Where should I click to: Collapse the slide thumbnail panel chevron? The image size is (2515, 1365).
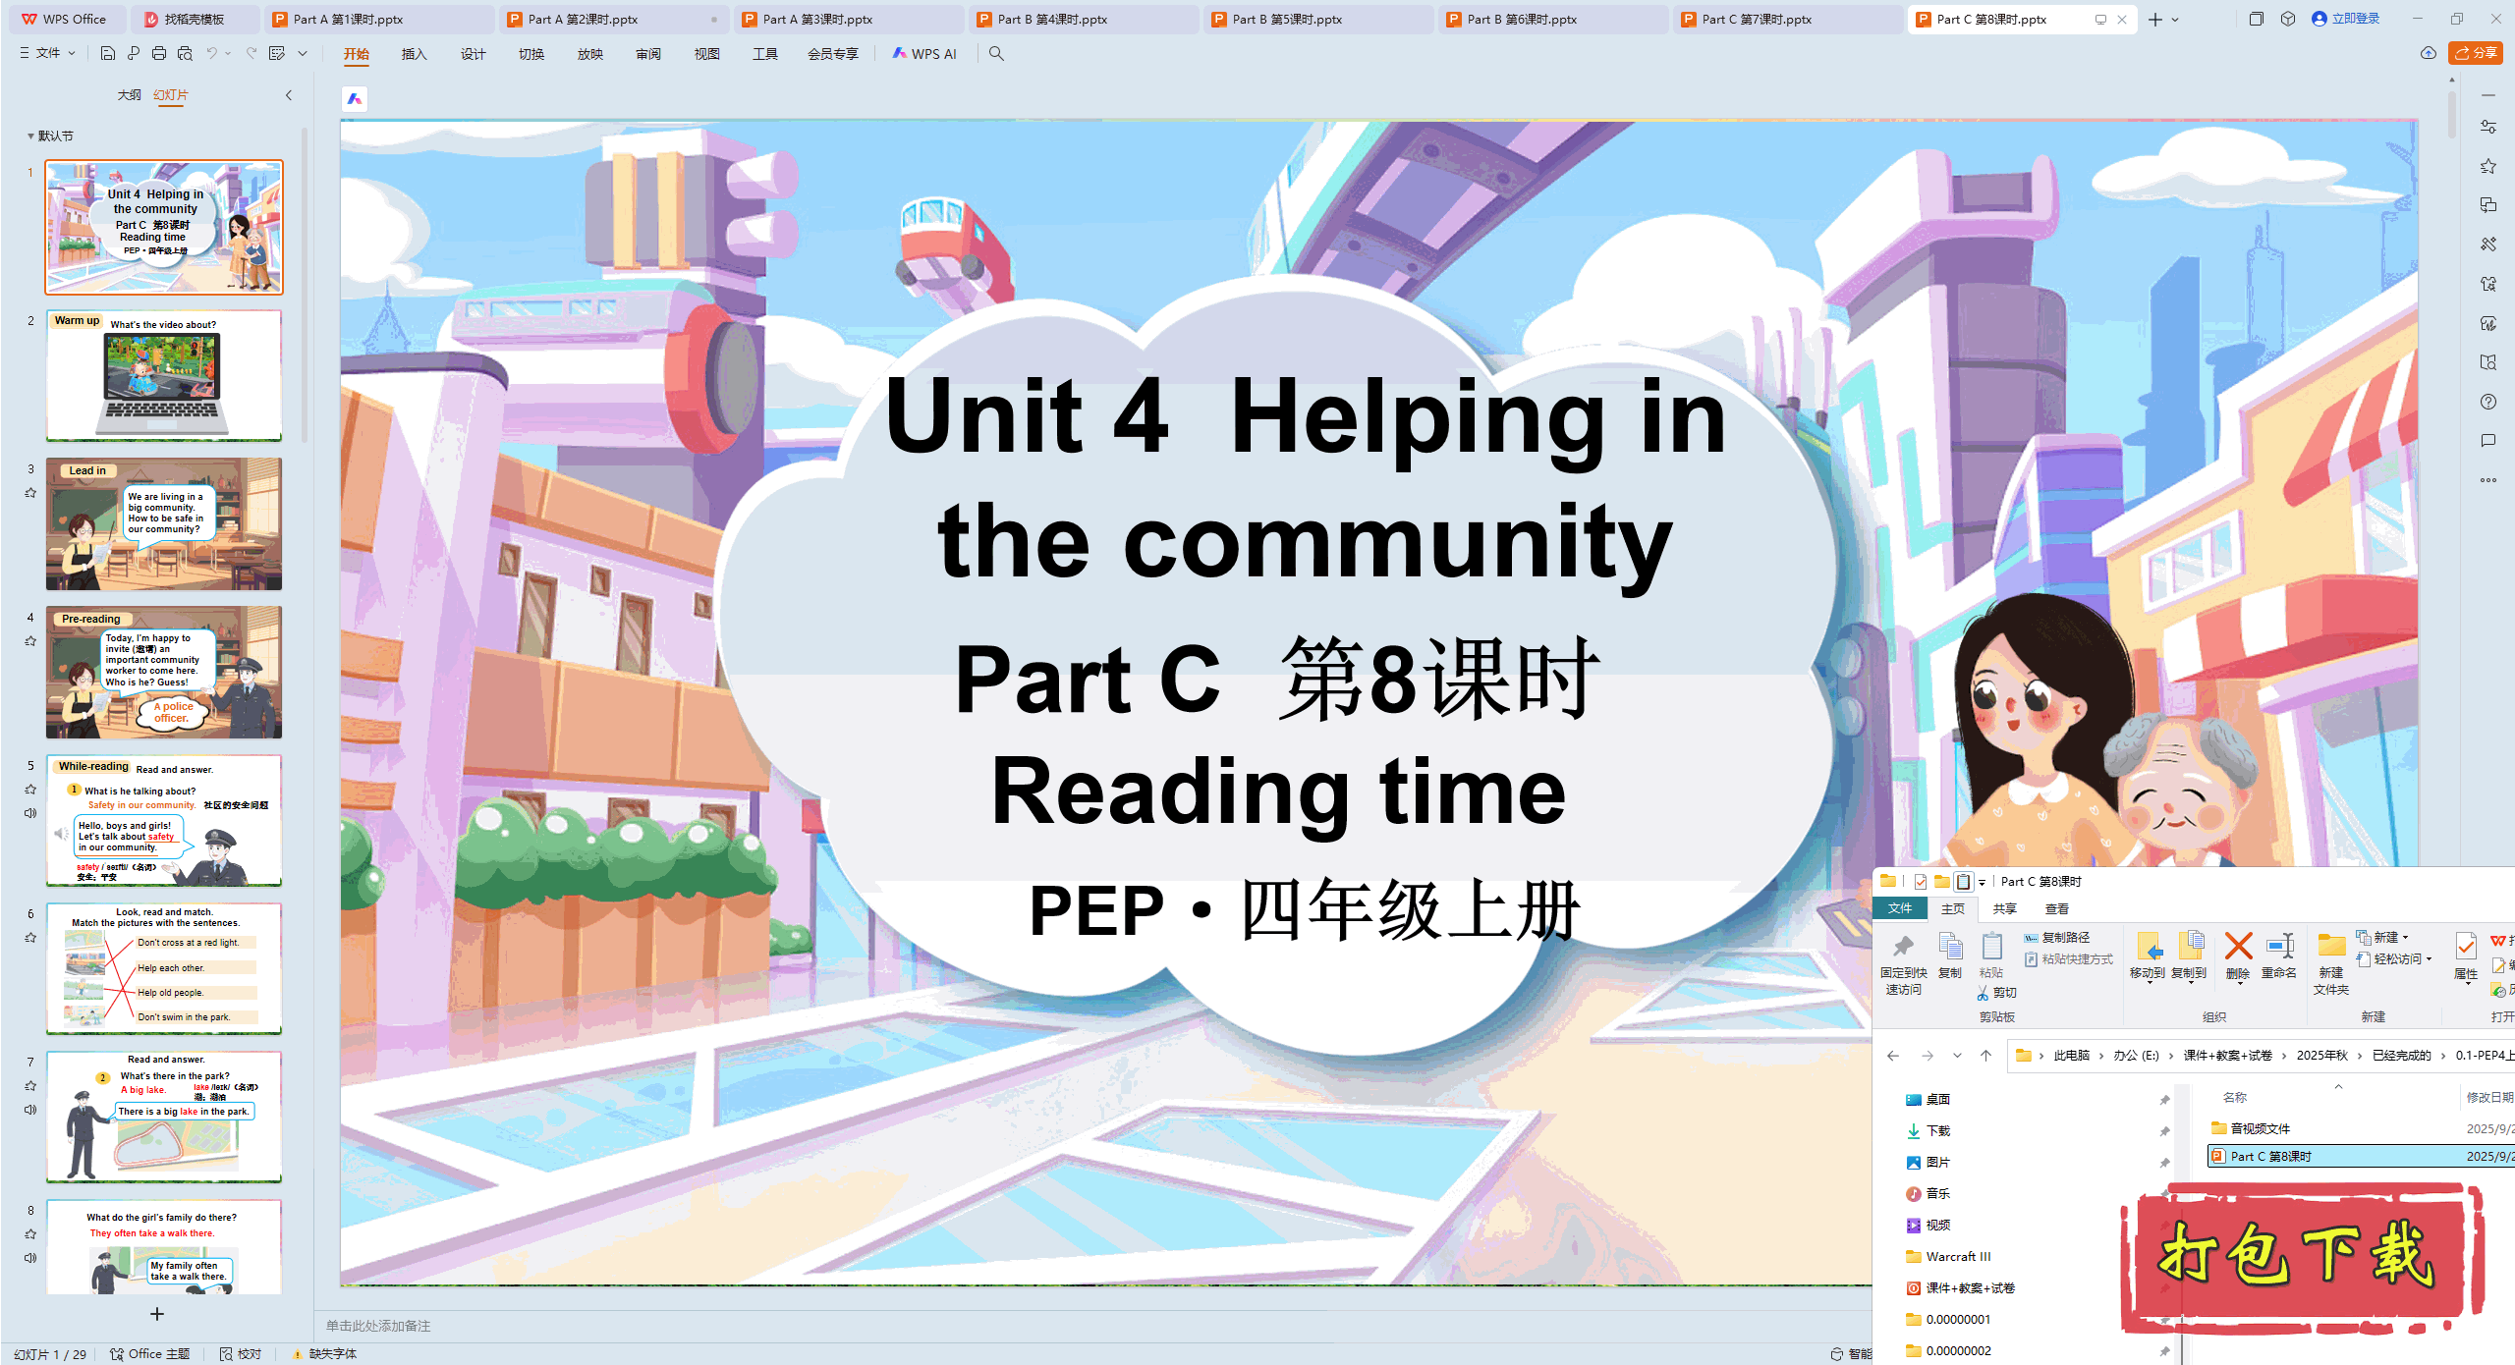pyautogui.click(x=288, y=95)
